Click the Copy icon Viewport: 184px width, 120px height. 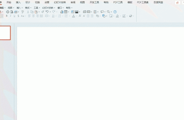click(x=32, y=12)
